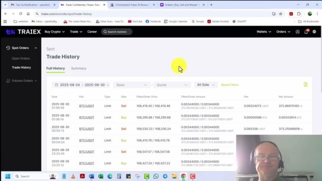The height and width of the screenshot is (181, 322).
Task: Open Edge from the taskbar
Action: (x=110, y=176)
